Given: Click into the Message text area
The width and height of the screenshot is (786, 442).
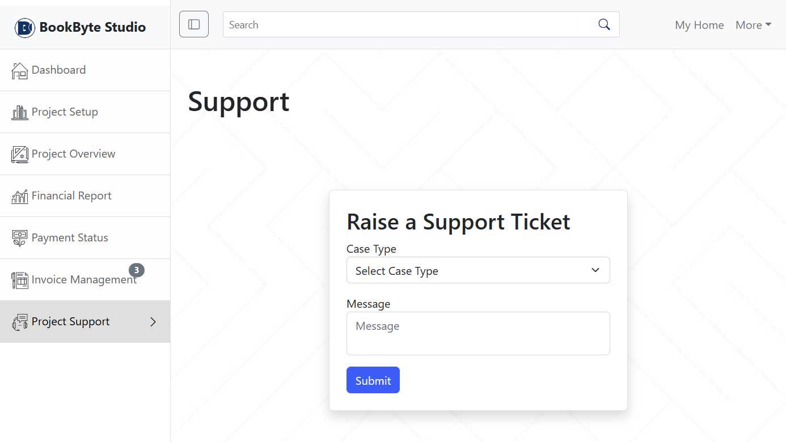Looking at the screenshot, I should (x=477, y=333).
